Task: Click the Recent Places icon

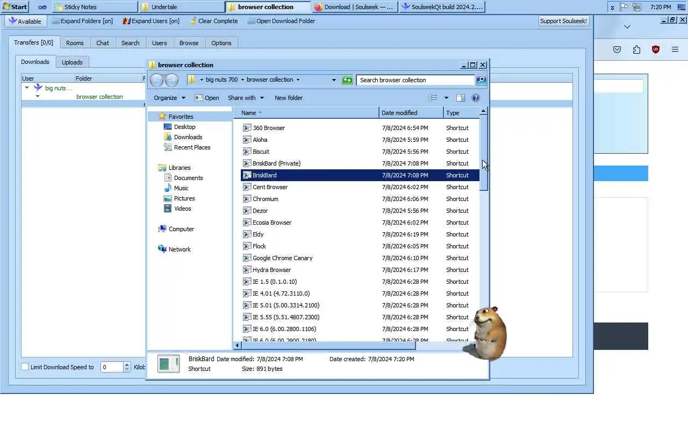Action: [168, 147]
